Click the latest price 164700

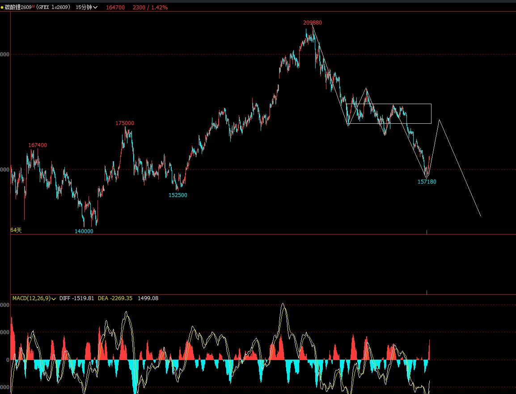[115, 7]
